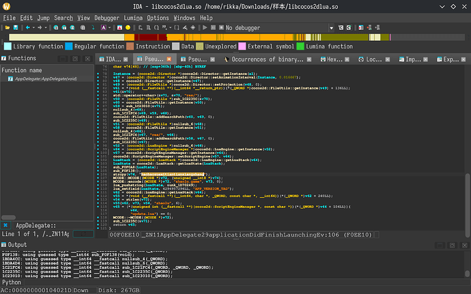Click the red triangle picture toolbar icon
This screenshot has height=294, width=471.
coord(119,28)
